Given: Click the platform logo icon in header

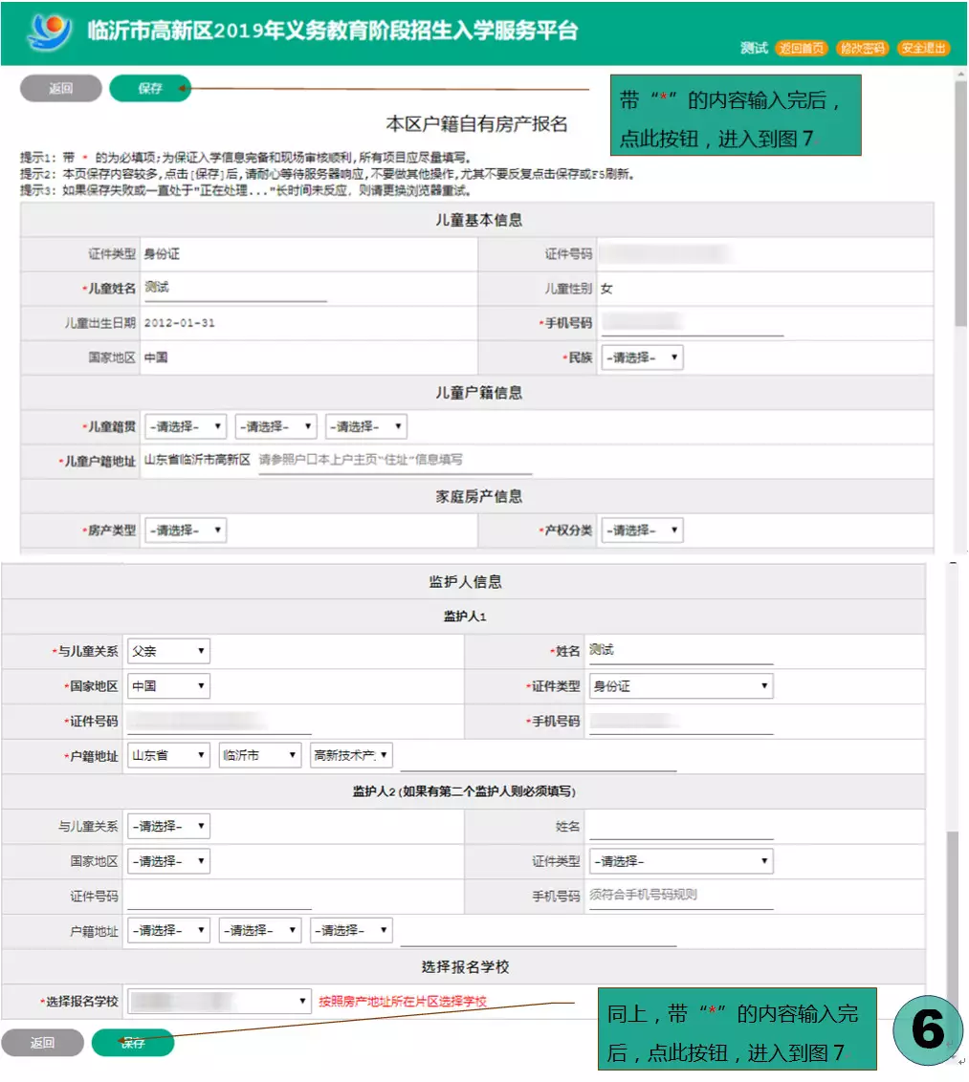Looking at the screenshot, I should coord(49,31).
